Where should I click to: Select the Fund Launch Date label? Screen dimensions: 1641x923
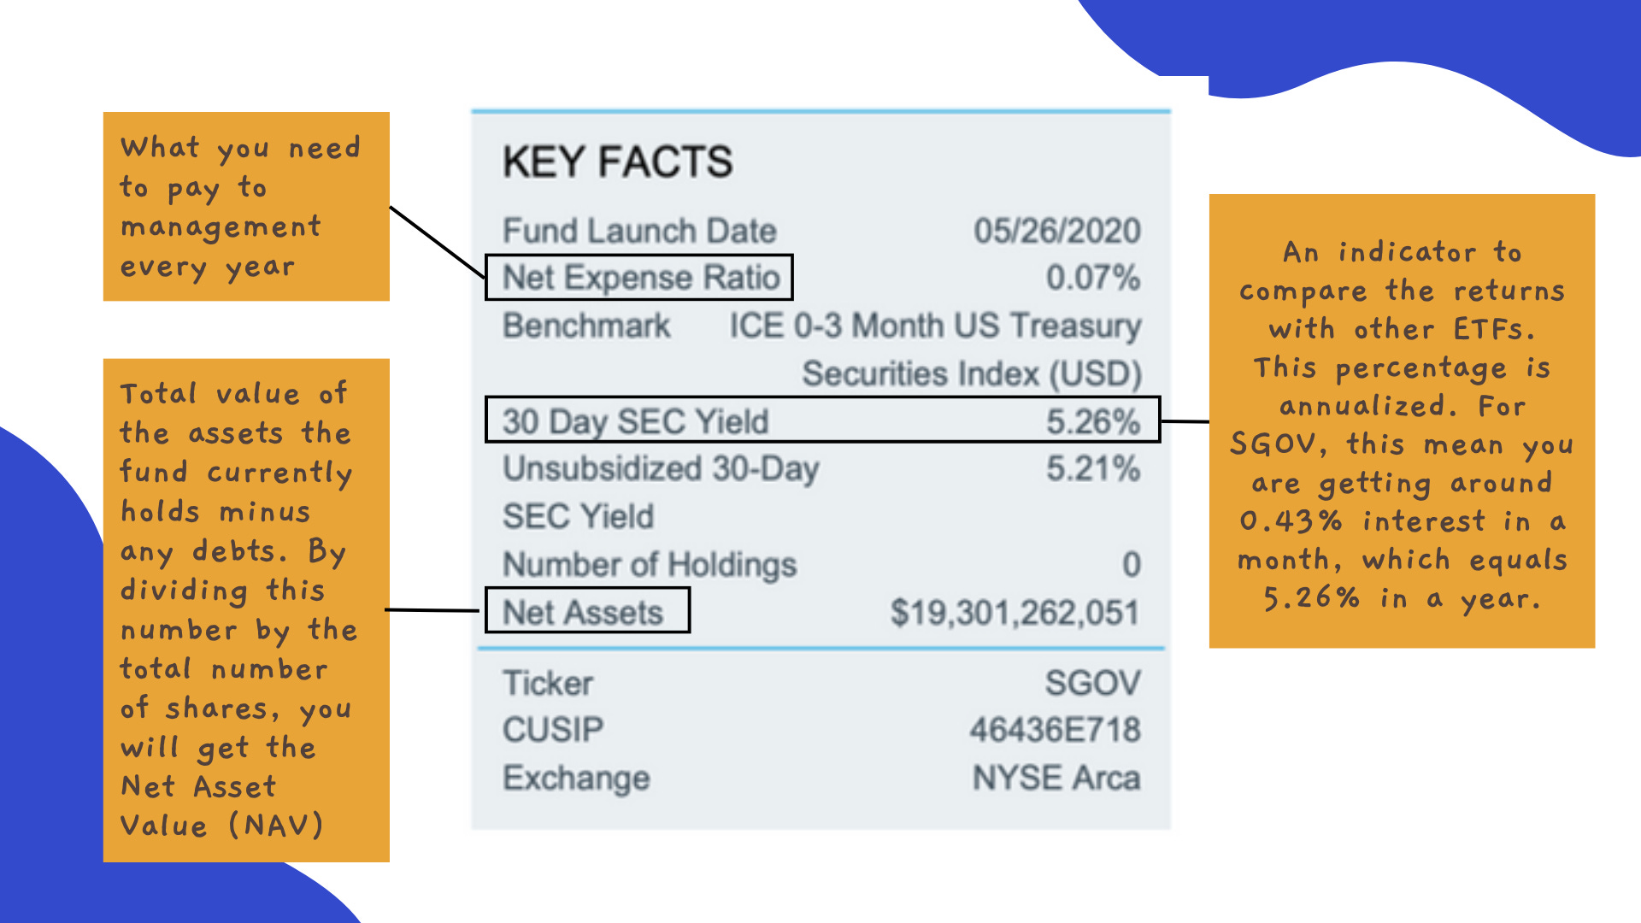click(638, 231)
